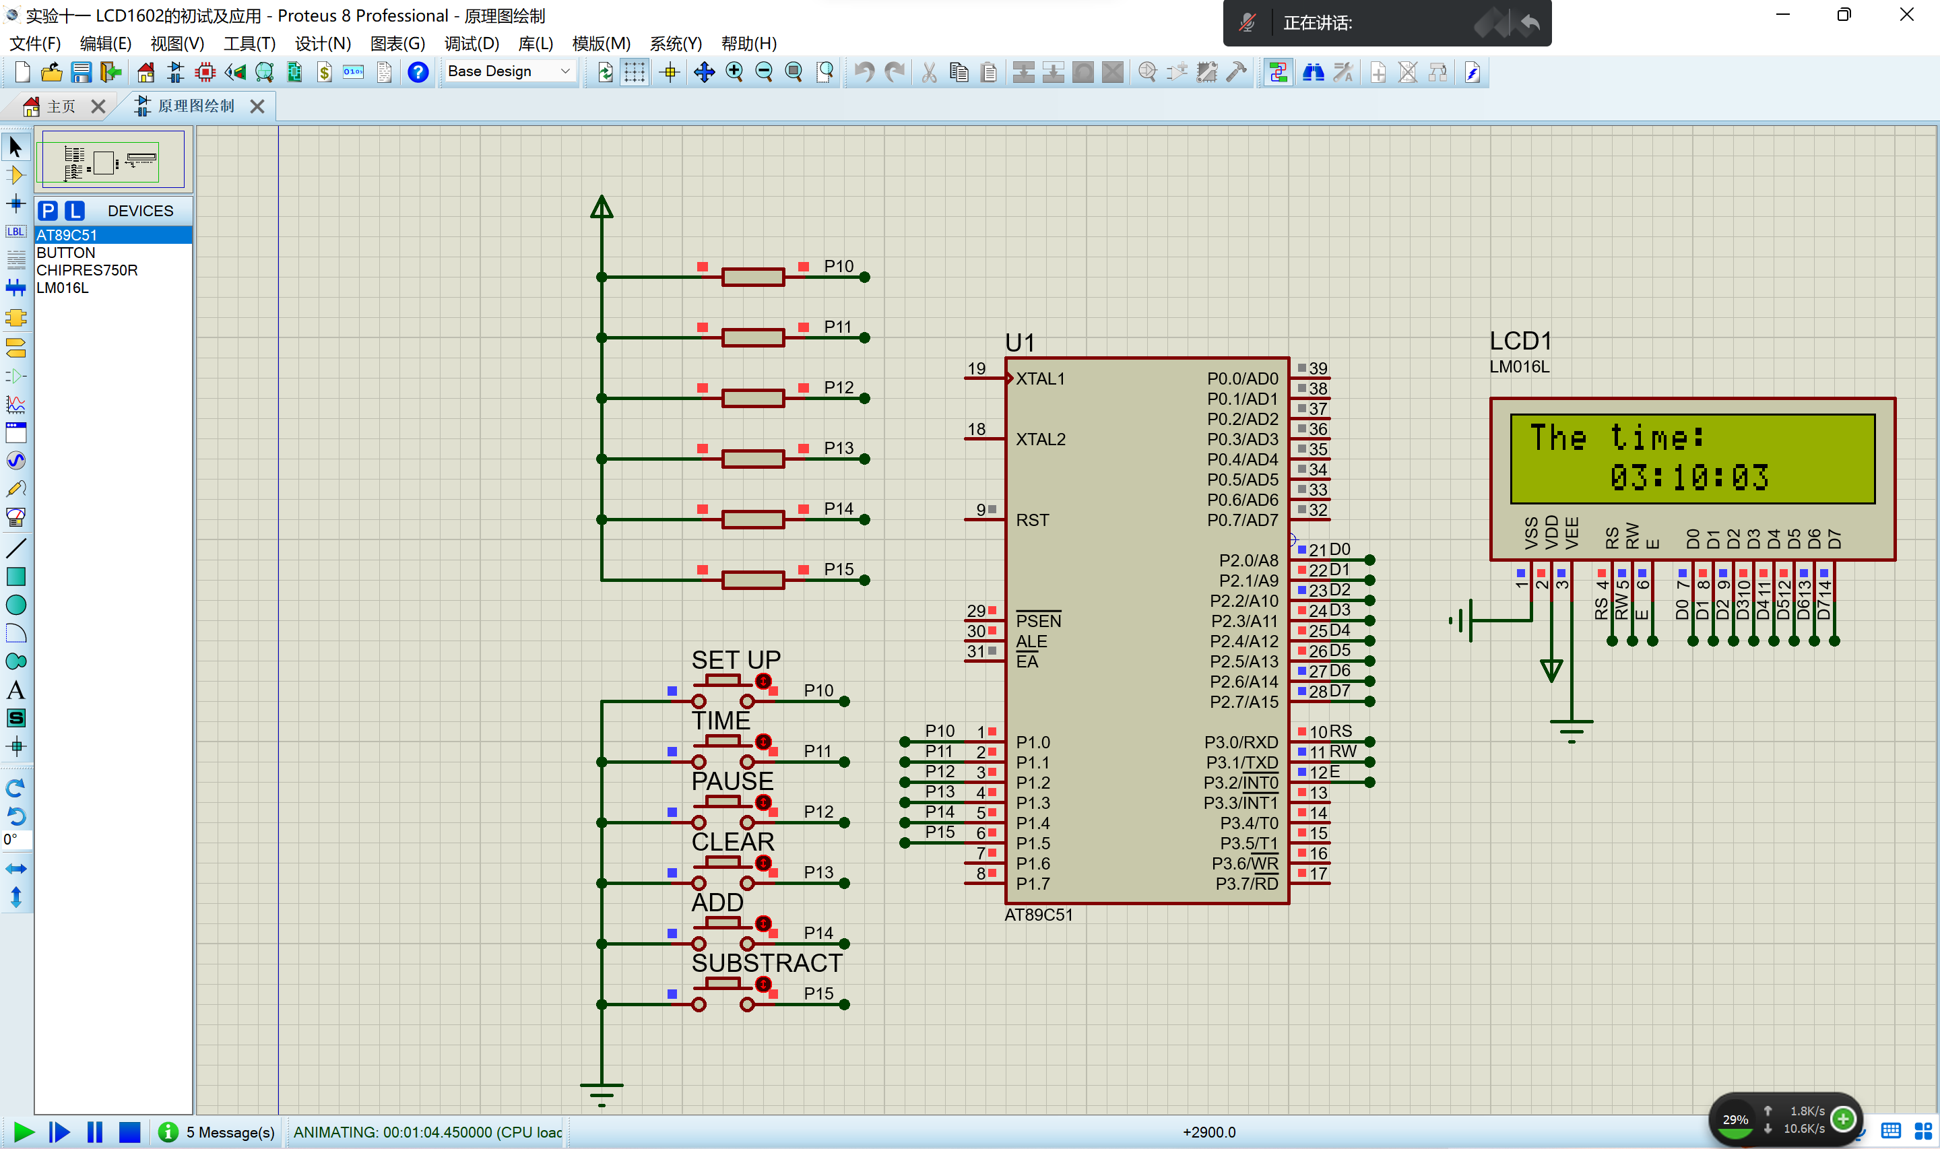Viewport: 1940px width, 1149px height.
Task: Click the horizontal mirror arrow icon
Action: 15,869
